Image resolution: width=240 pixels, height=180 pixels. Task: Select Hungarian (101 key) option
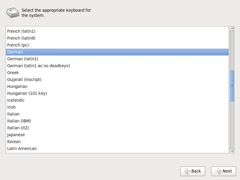coord(117,93)
